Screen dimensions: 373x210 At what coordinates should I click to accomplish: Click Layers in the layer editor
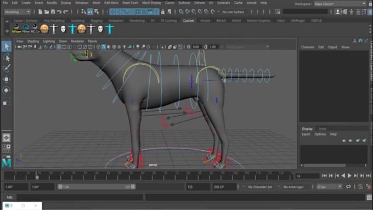tap(306, 134)
